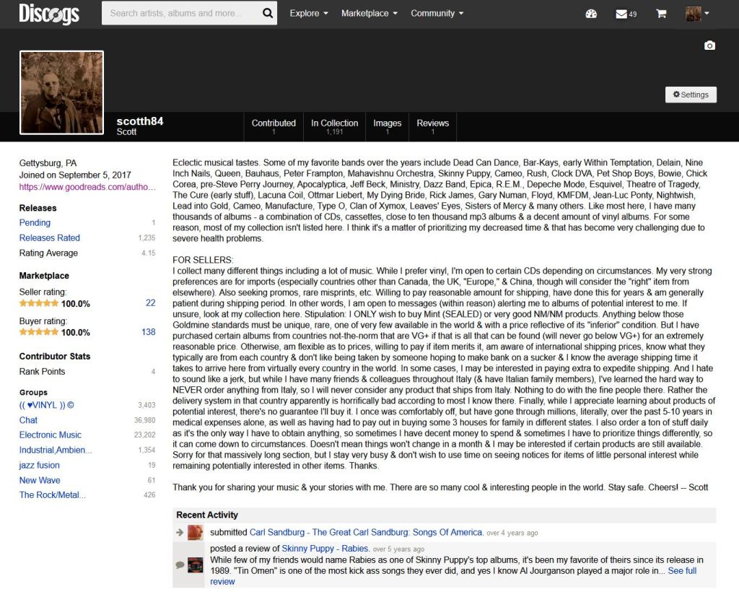Open the Community menu
This screenshot has width=739, height=597.
(x=434, y=13)
